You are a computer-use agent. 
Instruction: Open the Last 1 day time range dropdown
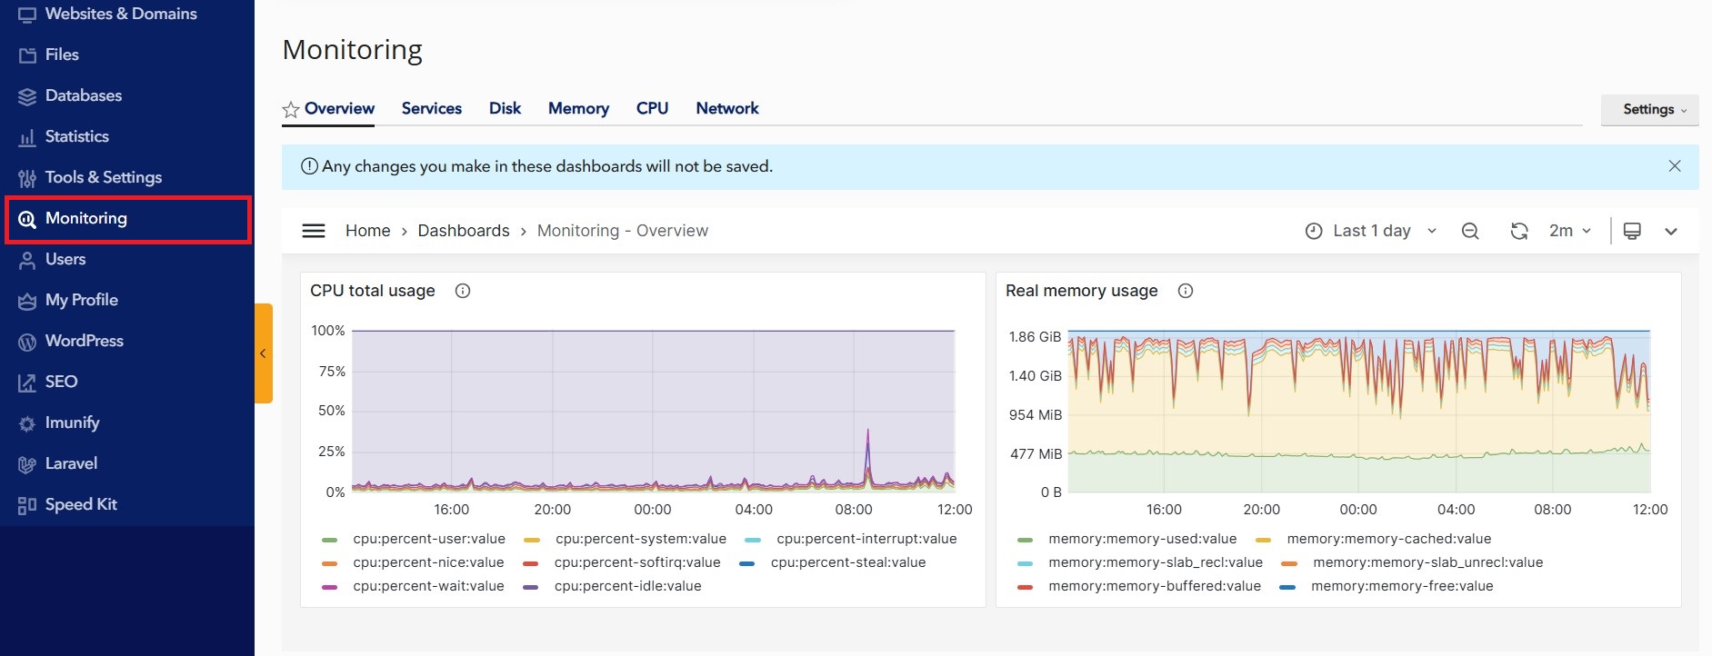tap(1372, 231)
